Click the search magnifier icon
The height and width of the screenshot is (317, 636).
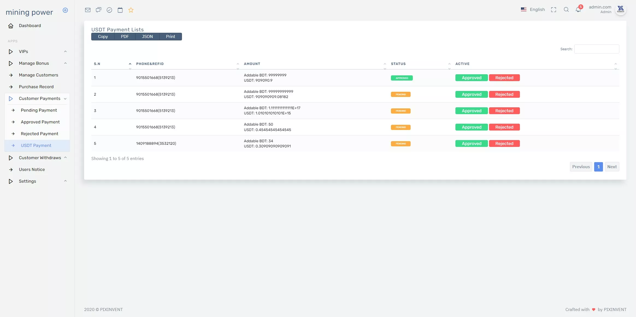(x=566, y=10)
